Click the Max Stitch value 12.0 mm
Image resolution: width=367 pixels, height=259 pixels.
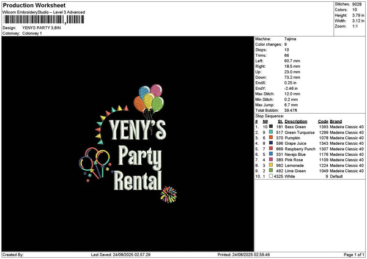[x=291, y=94]
